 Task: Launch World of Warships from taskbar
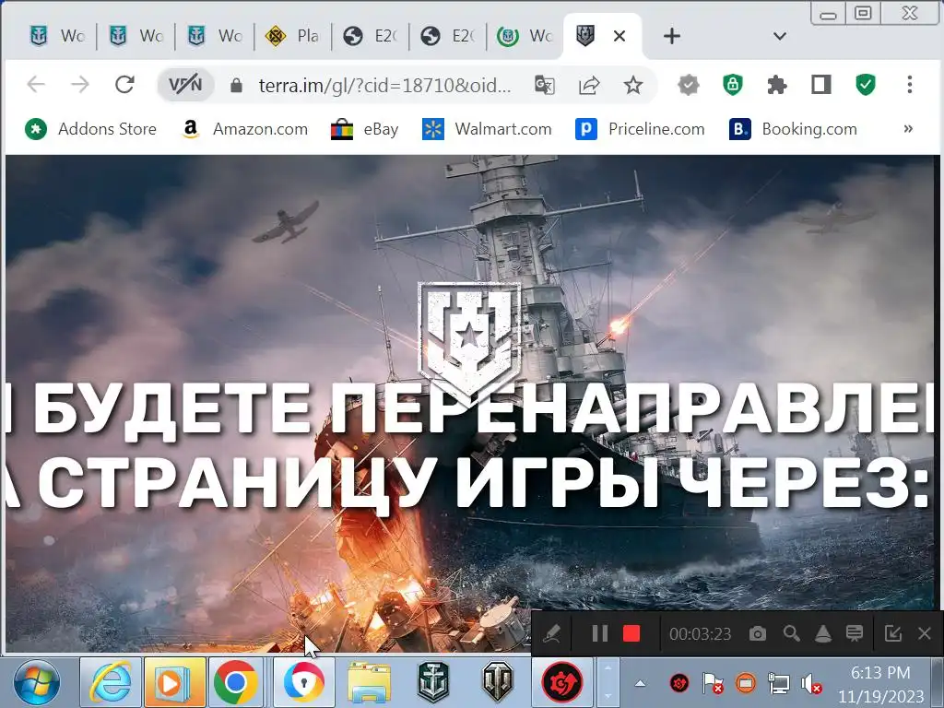click(433, 683)
